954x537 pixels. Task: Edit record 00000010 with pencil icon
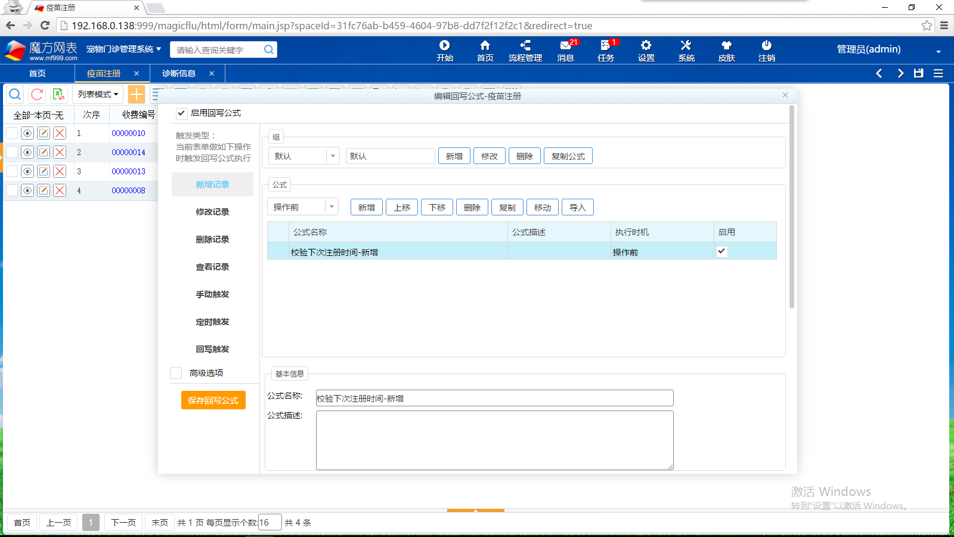(x=44, y=133)
